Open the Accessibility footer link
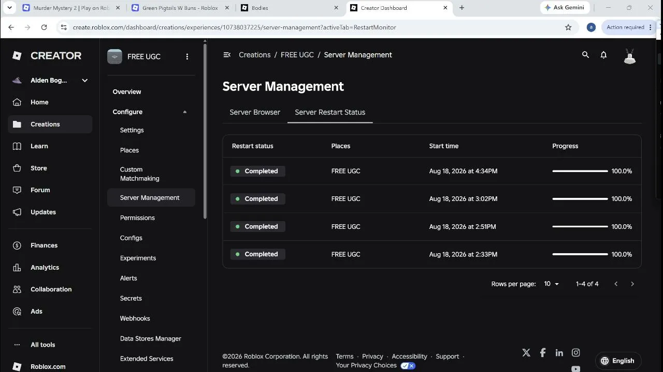Image resolution: width=663 pixels, height=372 pixels. (409, 357)
